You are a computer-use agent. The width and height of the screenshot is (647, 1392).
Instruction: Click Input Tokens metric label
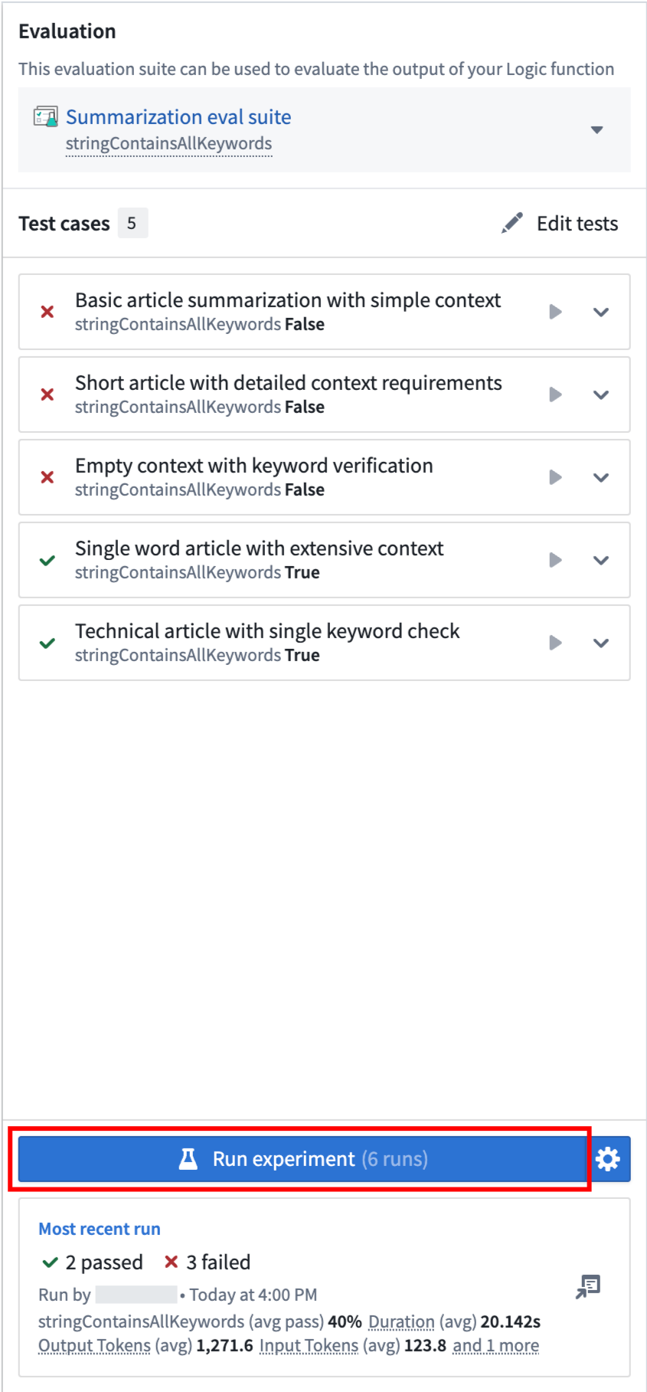point(309,1345)
